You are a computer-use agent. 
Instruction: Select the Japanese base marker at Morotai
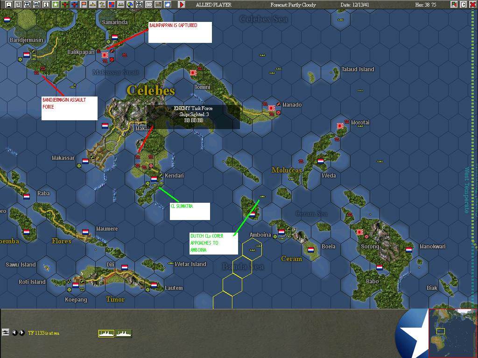tap(340, 126)
